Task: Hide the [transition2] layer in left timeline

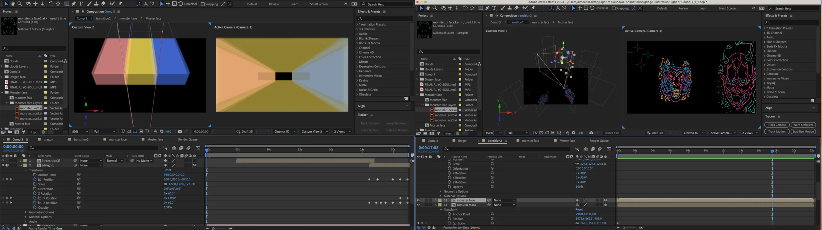Action: pyautogui.click(x=3, y=160)
